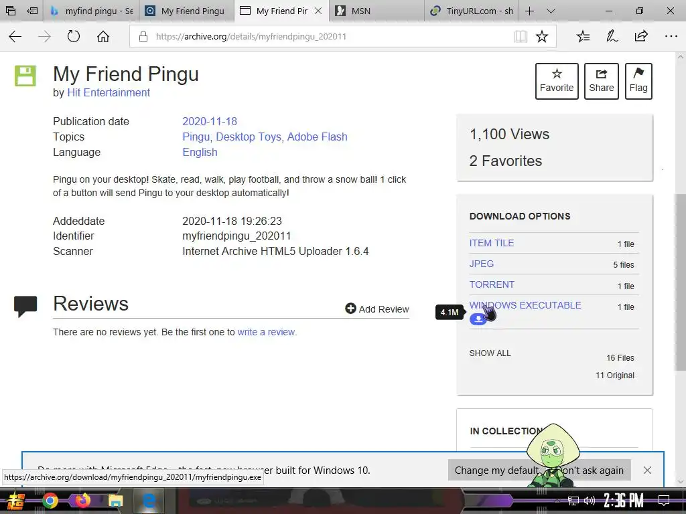Add page to favorites star in address bar
Viewport: 686px width, 514px height.
[541, 36]
